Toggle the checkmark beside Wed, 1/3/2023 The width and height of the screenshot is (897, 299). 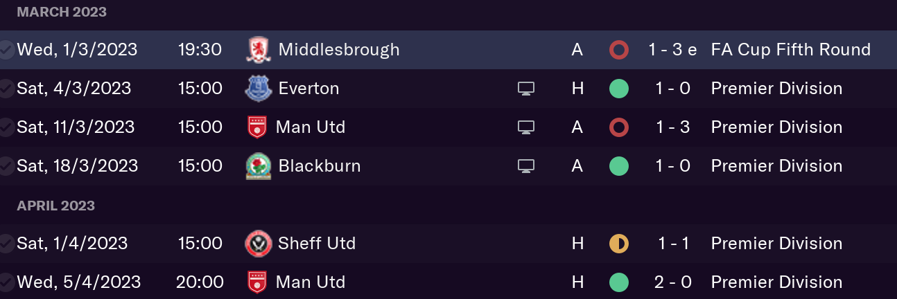6,50
